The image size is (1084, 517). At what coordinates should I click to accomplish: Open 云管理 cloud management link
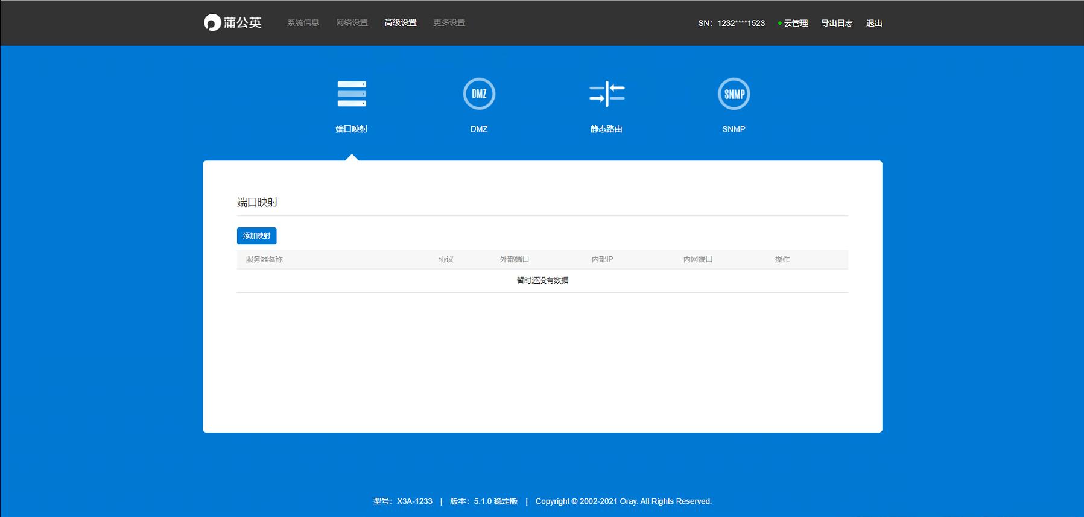click(x=796, y=23)
